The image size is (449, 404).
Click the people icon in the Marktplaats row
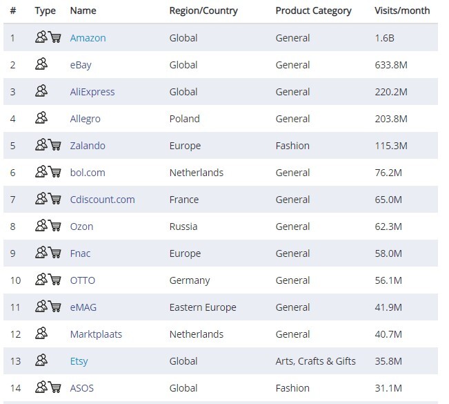point(41,333)
